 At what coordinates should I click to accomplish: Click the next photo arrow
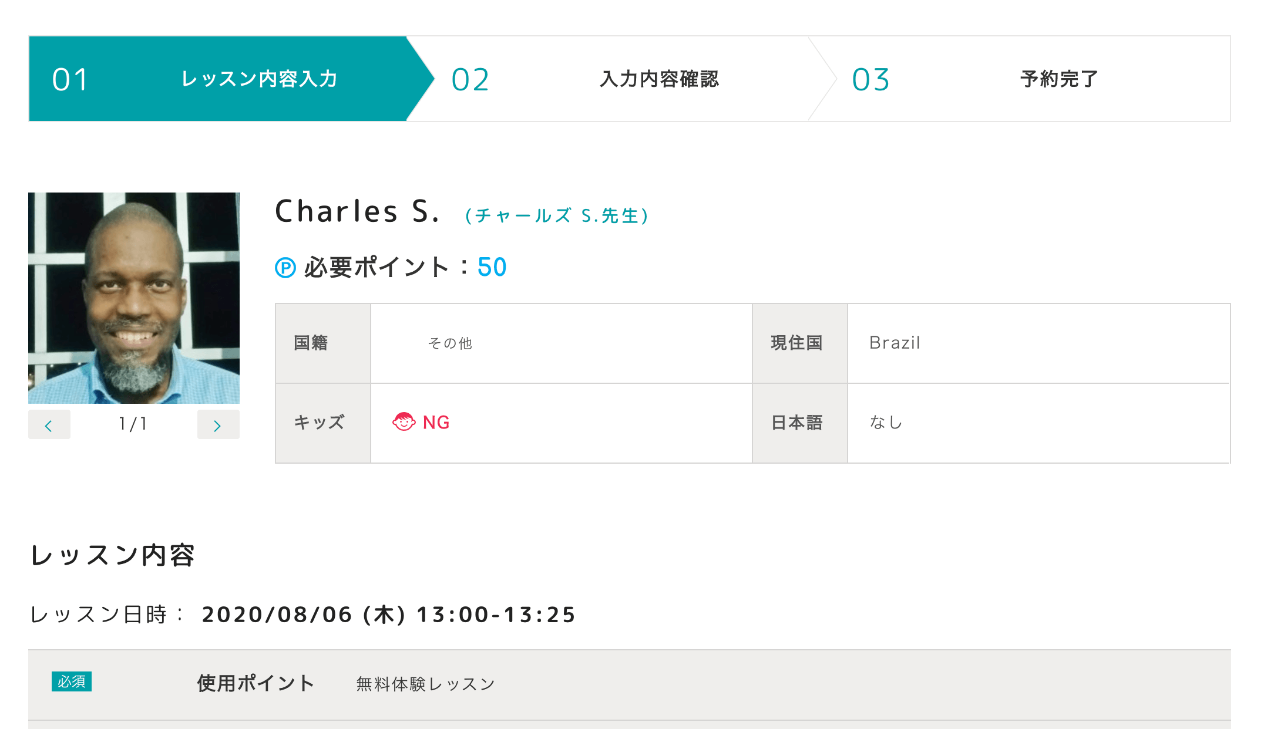click(x=218, y=425)
